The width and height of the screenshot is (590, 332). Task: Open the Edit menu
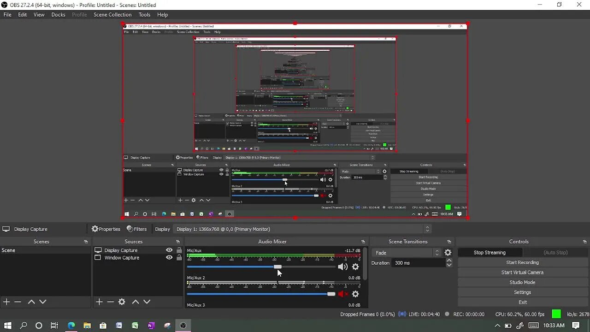coord(22,15)
